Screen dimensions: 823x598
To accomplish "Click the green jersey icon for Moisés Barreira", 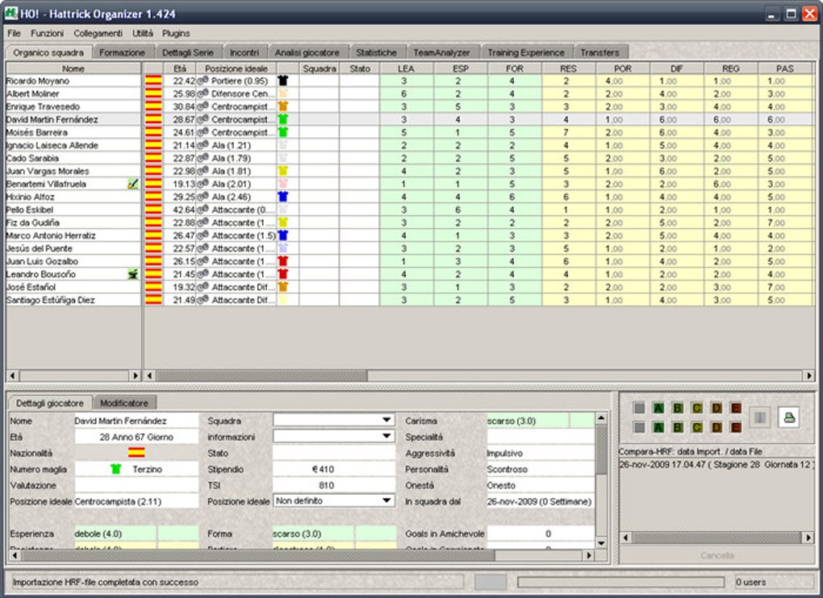I will pyautogui.click(x=283, y=132).
